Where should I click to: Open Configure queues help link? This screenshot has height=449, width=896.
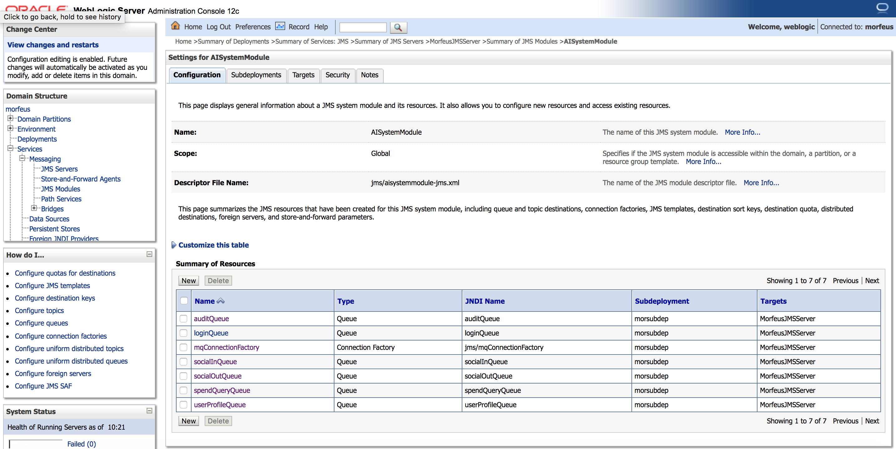[41, 323]
